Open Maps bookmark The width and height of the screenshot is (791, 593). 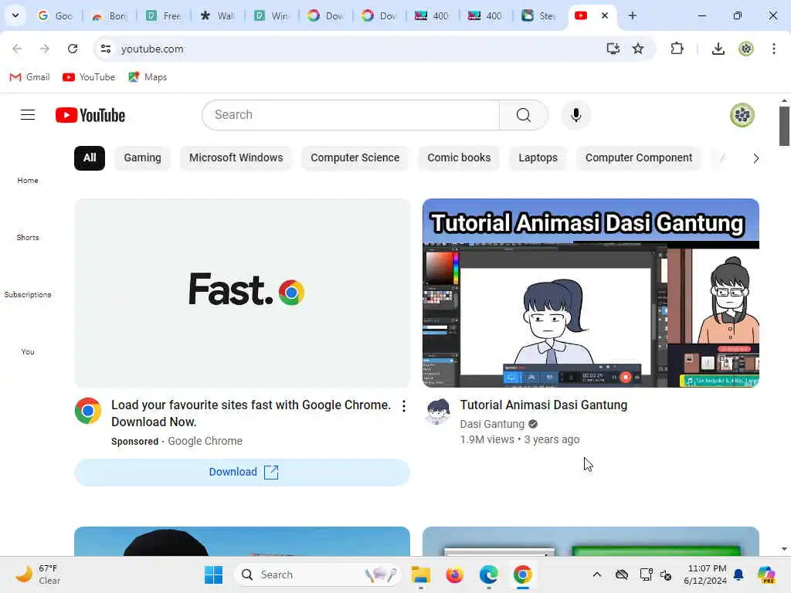click(148, 77)
